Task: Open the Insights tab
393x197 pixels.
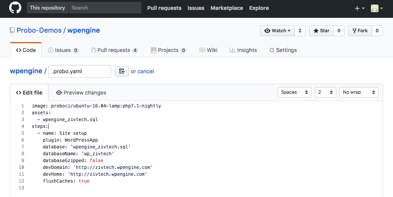Action: 243,50
